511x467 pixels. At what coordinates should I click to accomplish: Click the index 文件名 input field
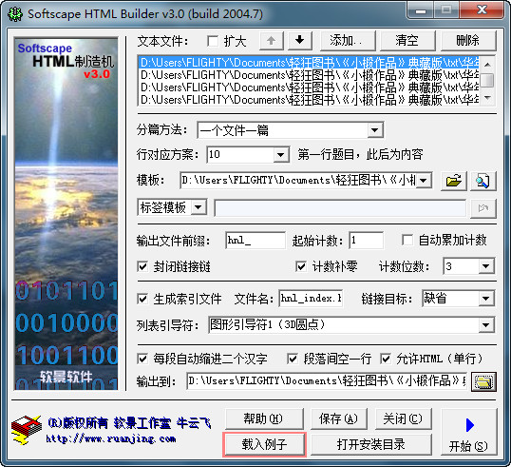(311, 299)
